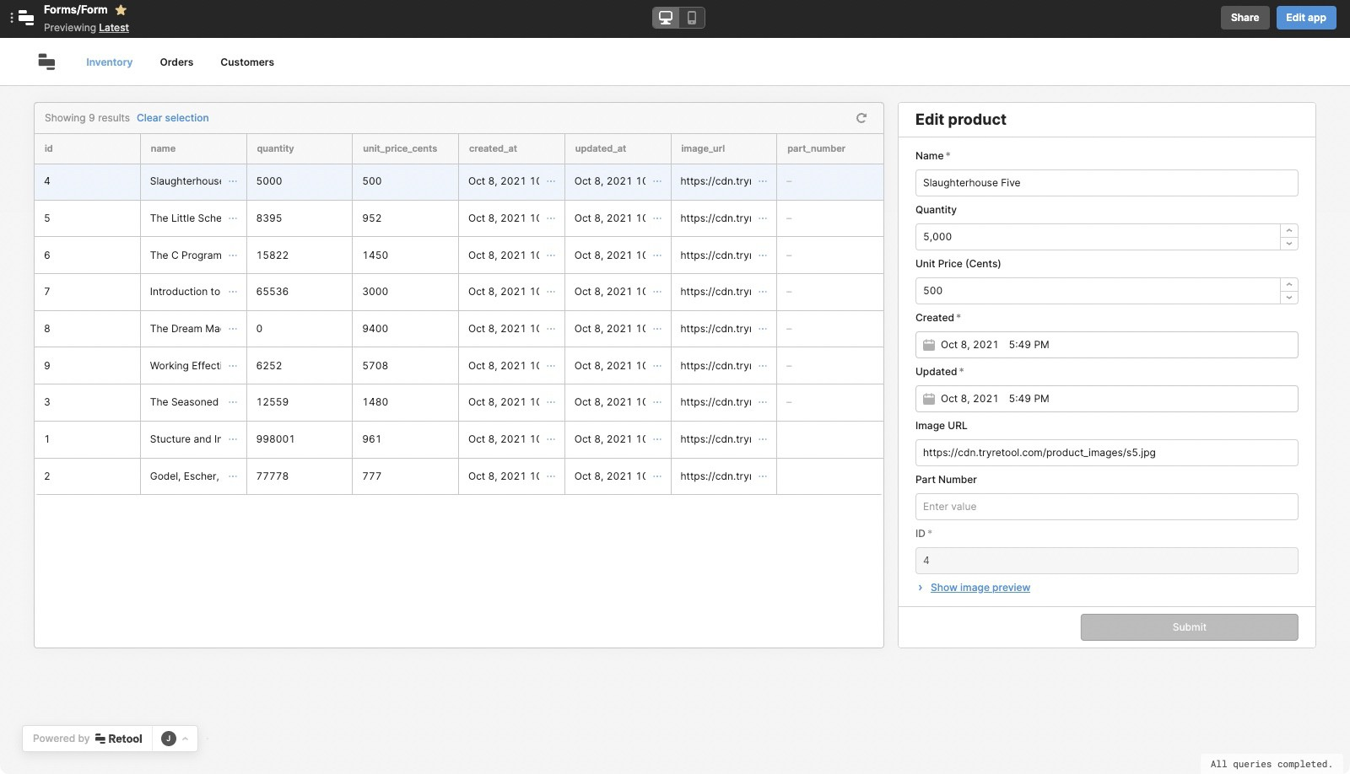Image resolution: width=1350 pixels, height=774 pixels.
Task: Decrease Unit Price with down stepper arrow
Action: 1288,298
